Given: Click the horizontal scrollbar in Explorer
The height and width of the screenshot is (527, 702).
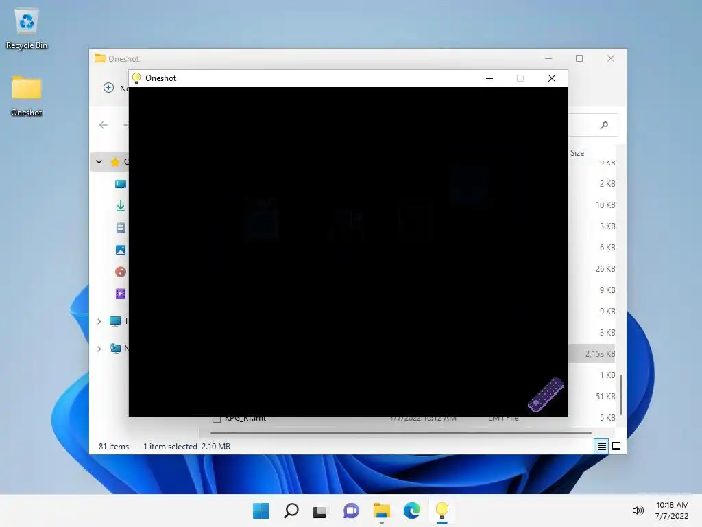Looking at the screenshot, I should (400, 433).
